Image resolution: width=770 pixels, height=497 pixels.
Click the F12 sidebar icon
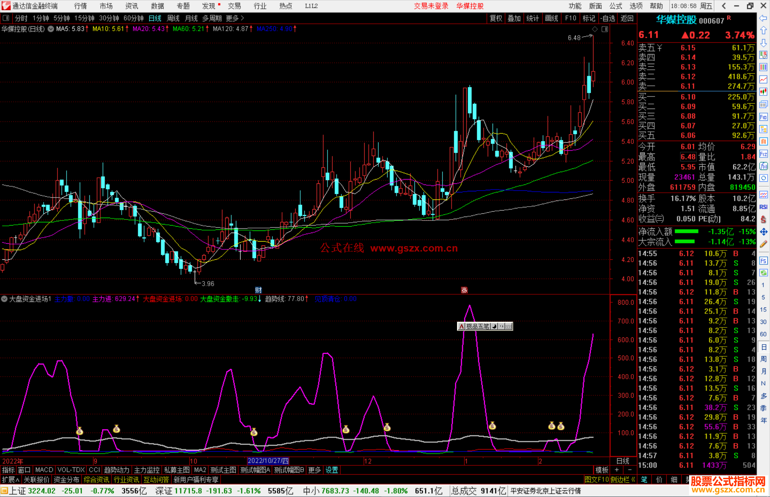pos(763,154)
